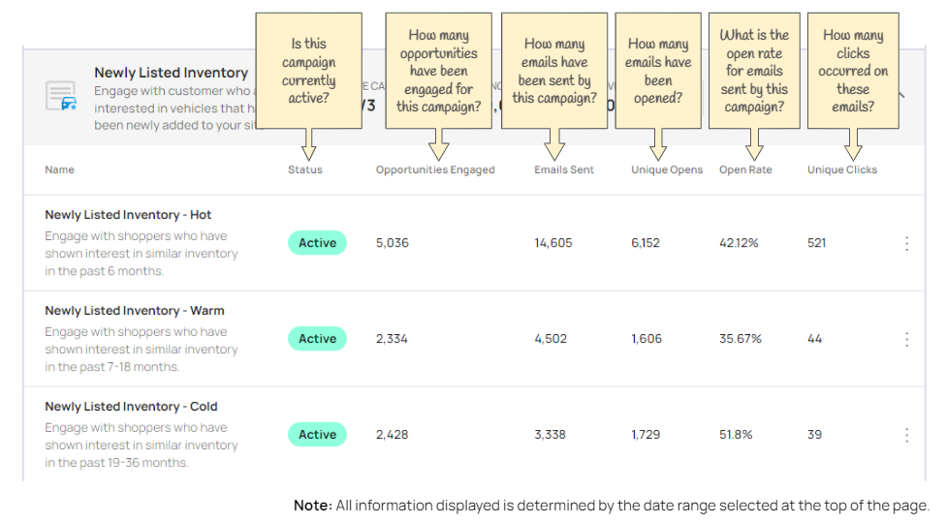Screen dimensions: 946x523
Task: Toggle the Active status badge for Cold campaign
Action: pos(317,435)
